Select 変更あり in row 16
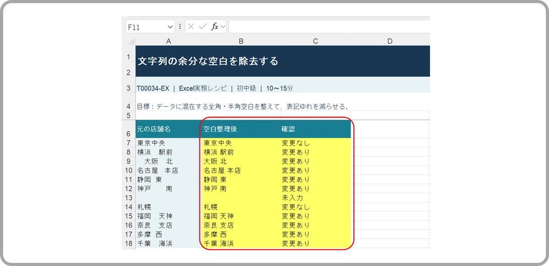 click(316, 225)
